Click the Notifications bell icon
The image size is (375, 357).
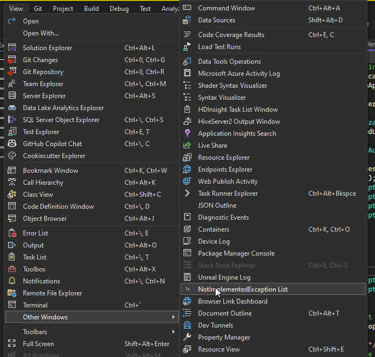[12, 281]
